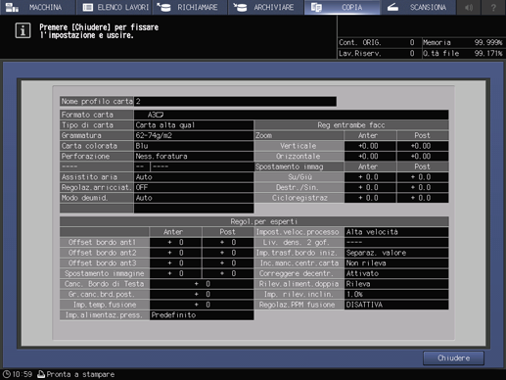The width and height of the screenshot is (506, 380).
Task: Open the MACCHINA tab
Action: [x=37, y=7]
